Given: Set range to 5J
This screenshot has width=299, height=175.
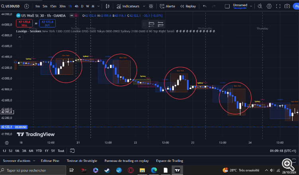Looking at the screenshot, I should 10,151.
